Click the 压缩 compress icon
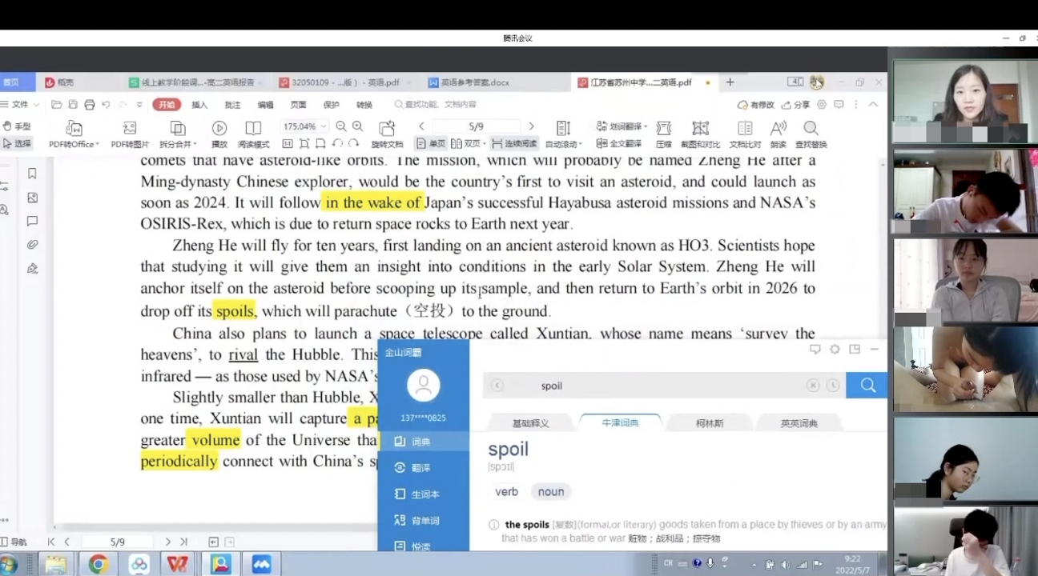 [x=663, y=128]
